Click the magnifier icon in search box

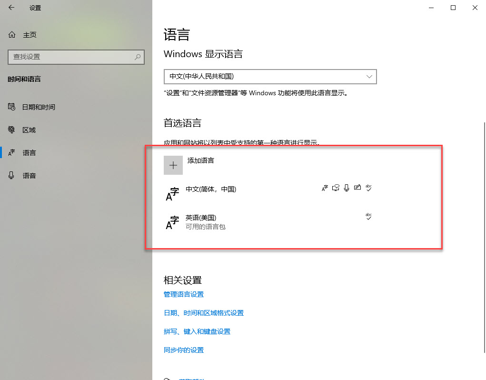[138, 57]
